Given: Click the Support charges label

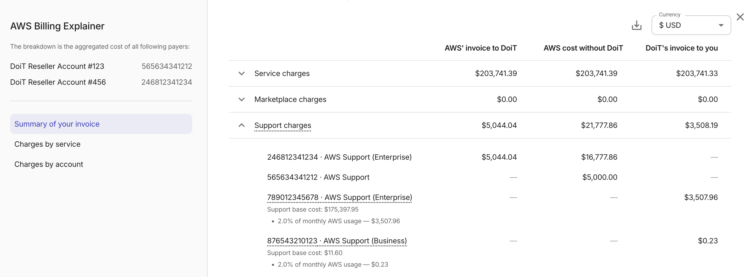Looking at the screenshot, I should click(283, 125).
